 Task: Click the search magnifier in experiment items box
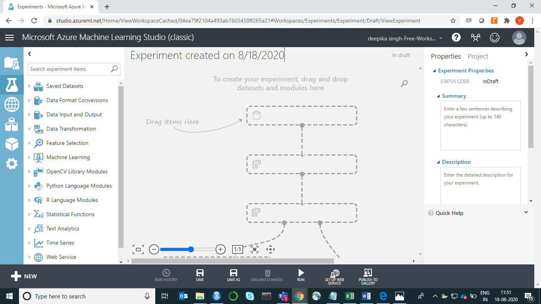coord(114,68)
